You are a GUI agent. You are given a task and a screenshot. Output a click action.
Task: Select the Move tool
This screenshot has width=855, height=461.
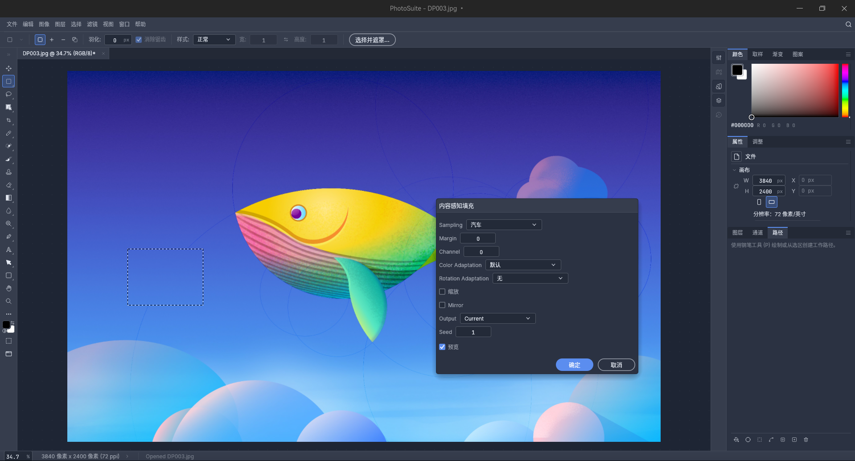(8, 69)
